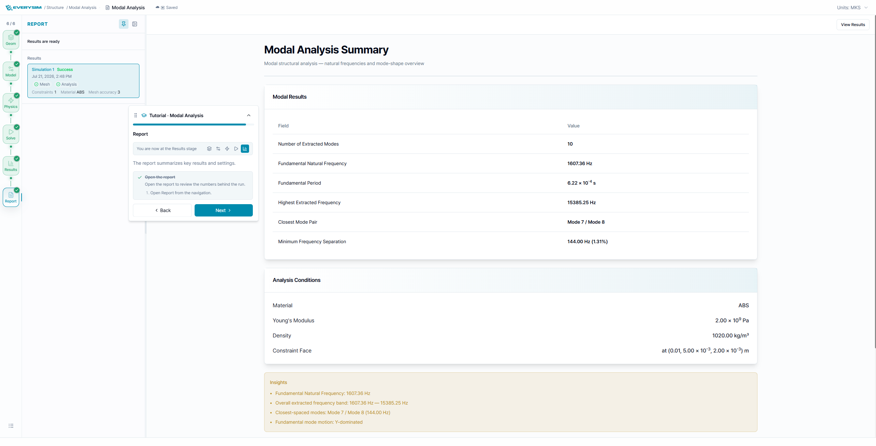Click the model sliders icon in tutorial stage bar
This screenshot has height=446, width=876.
point(218,149)
